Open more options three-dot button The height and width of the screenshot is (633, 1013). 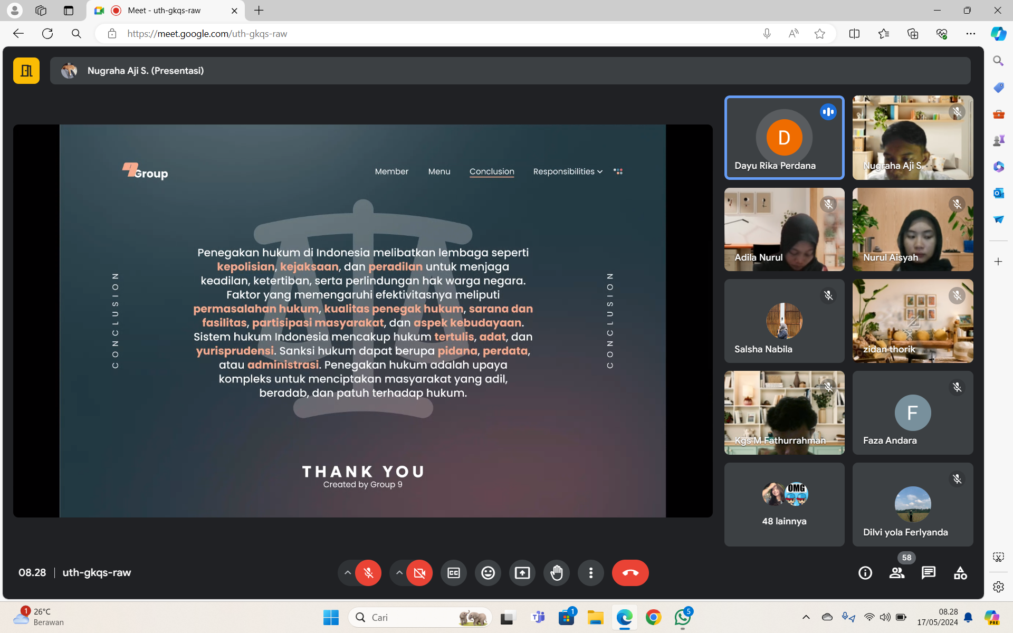pos(591,573)
